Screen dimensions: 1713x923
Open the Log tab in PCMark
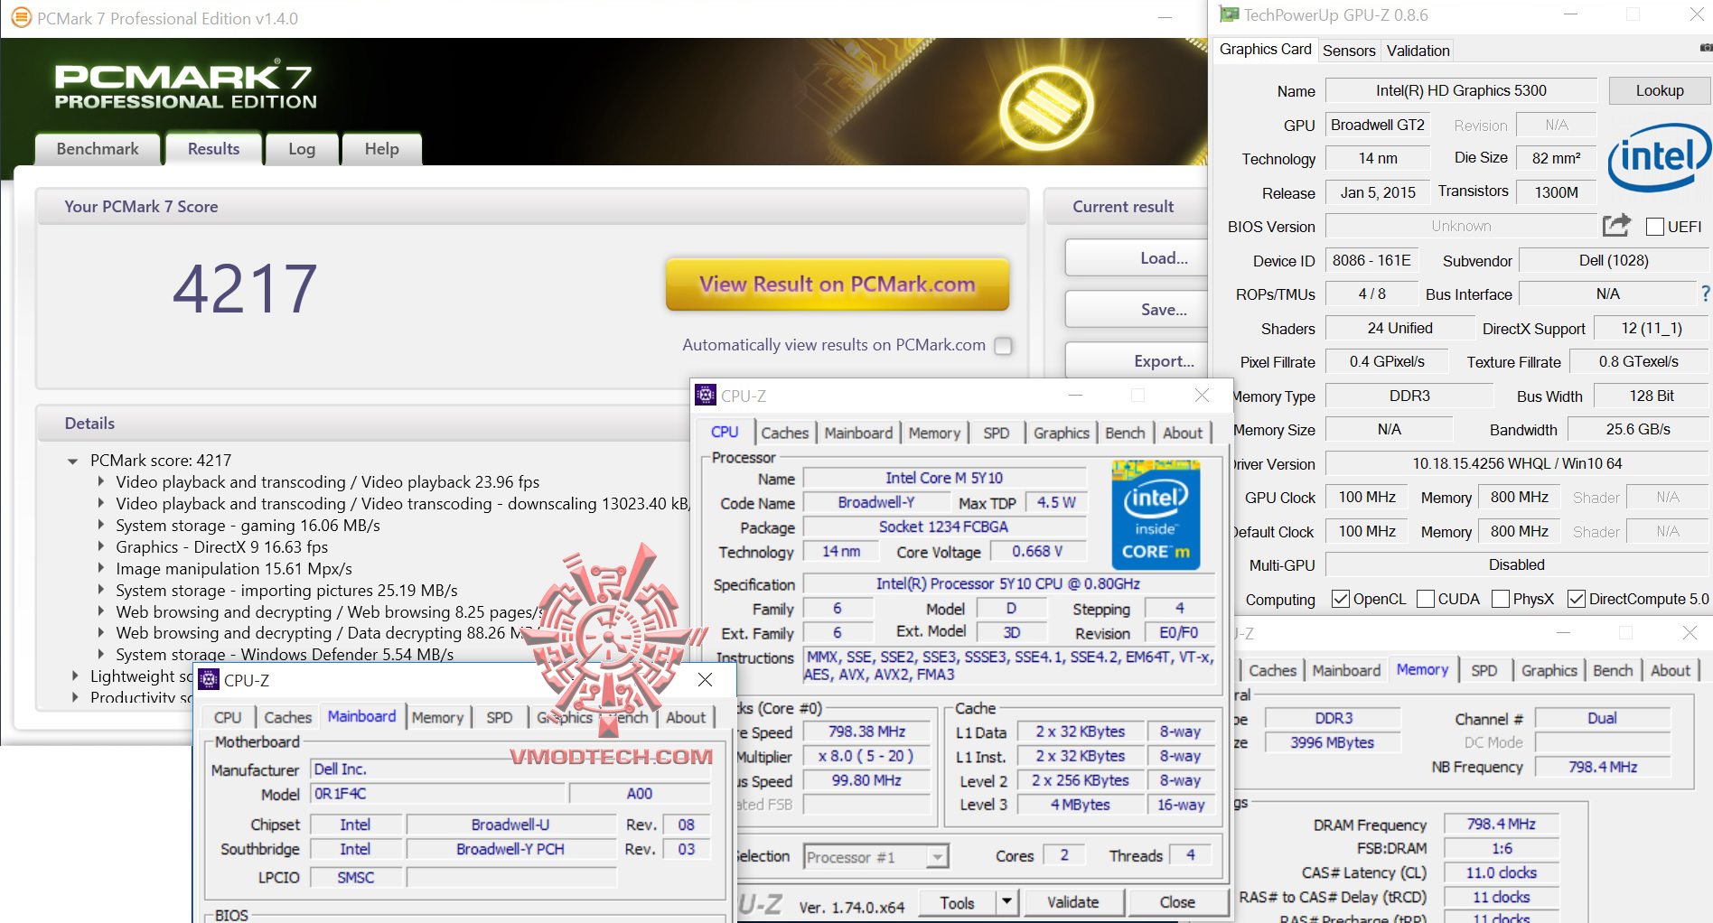tap(302, 149)
